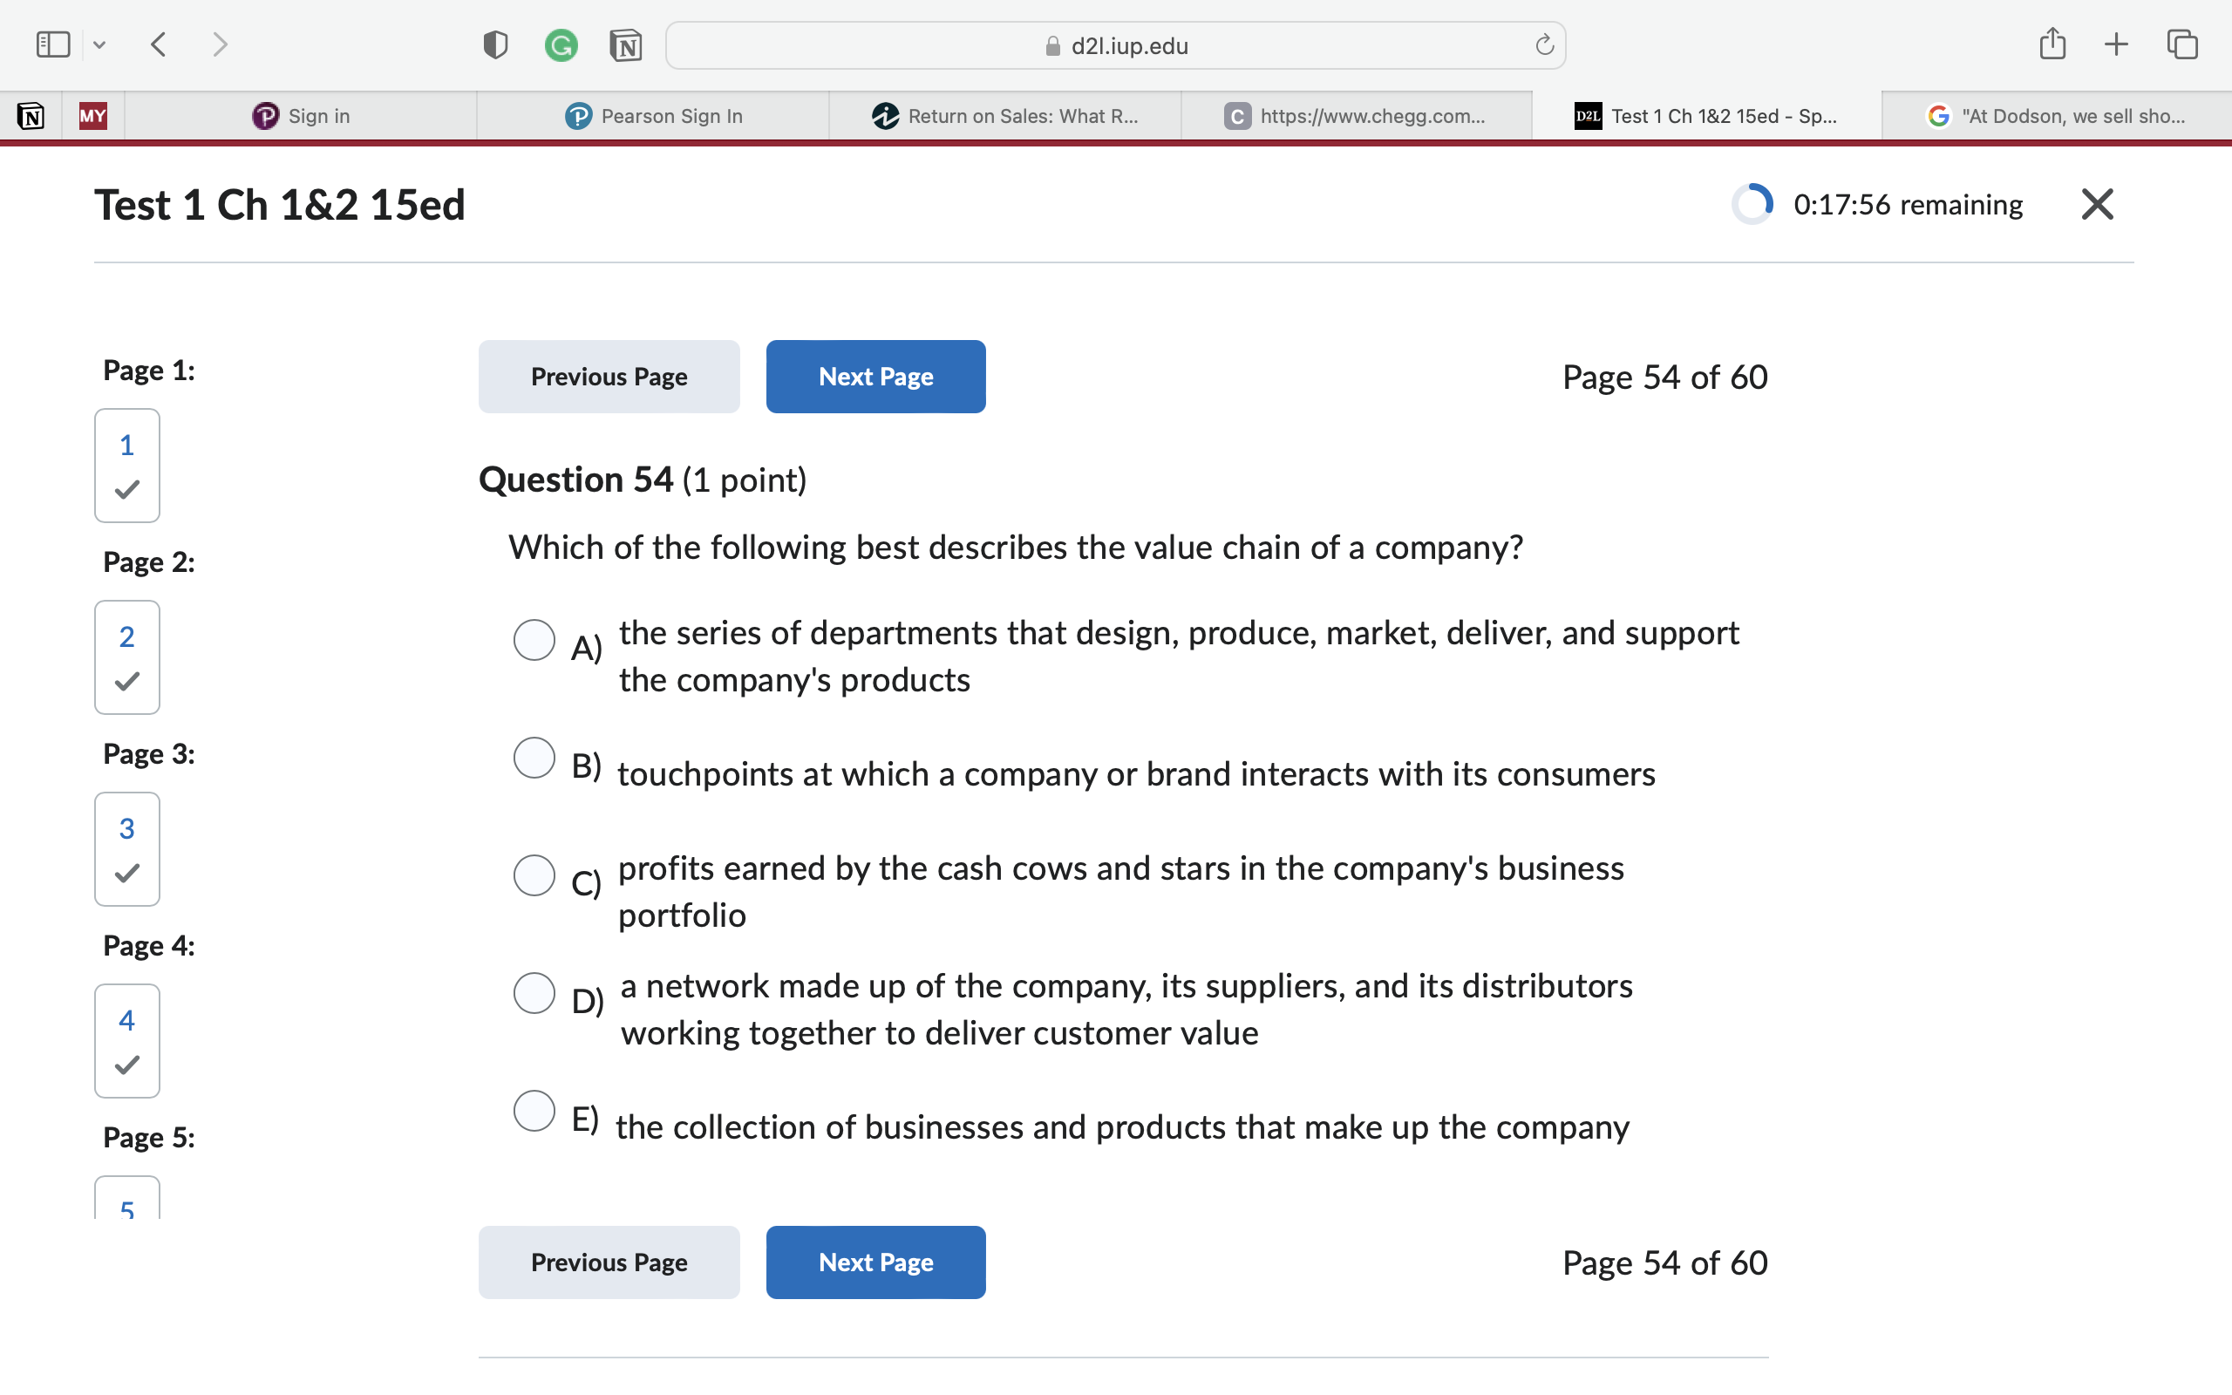Click the bottom Previous Page button
The height and width of the screenshot is (1395, 2232).
click(609, 1262)
